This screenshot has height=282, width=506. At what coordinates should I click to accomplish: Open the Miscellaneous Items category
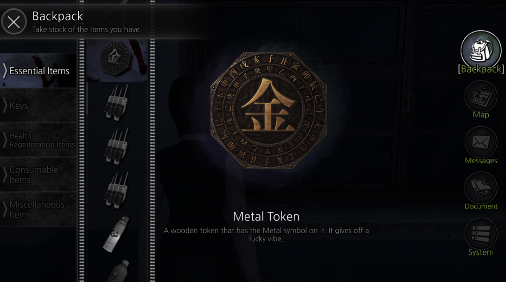point(38,209)
